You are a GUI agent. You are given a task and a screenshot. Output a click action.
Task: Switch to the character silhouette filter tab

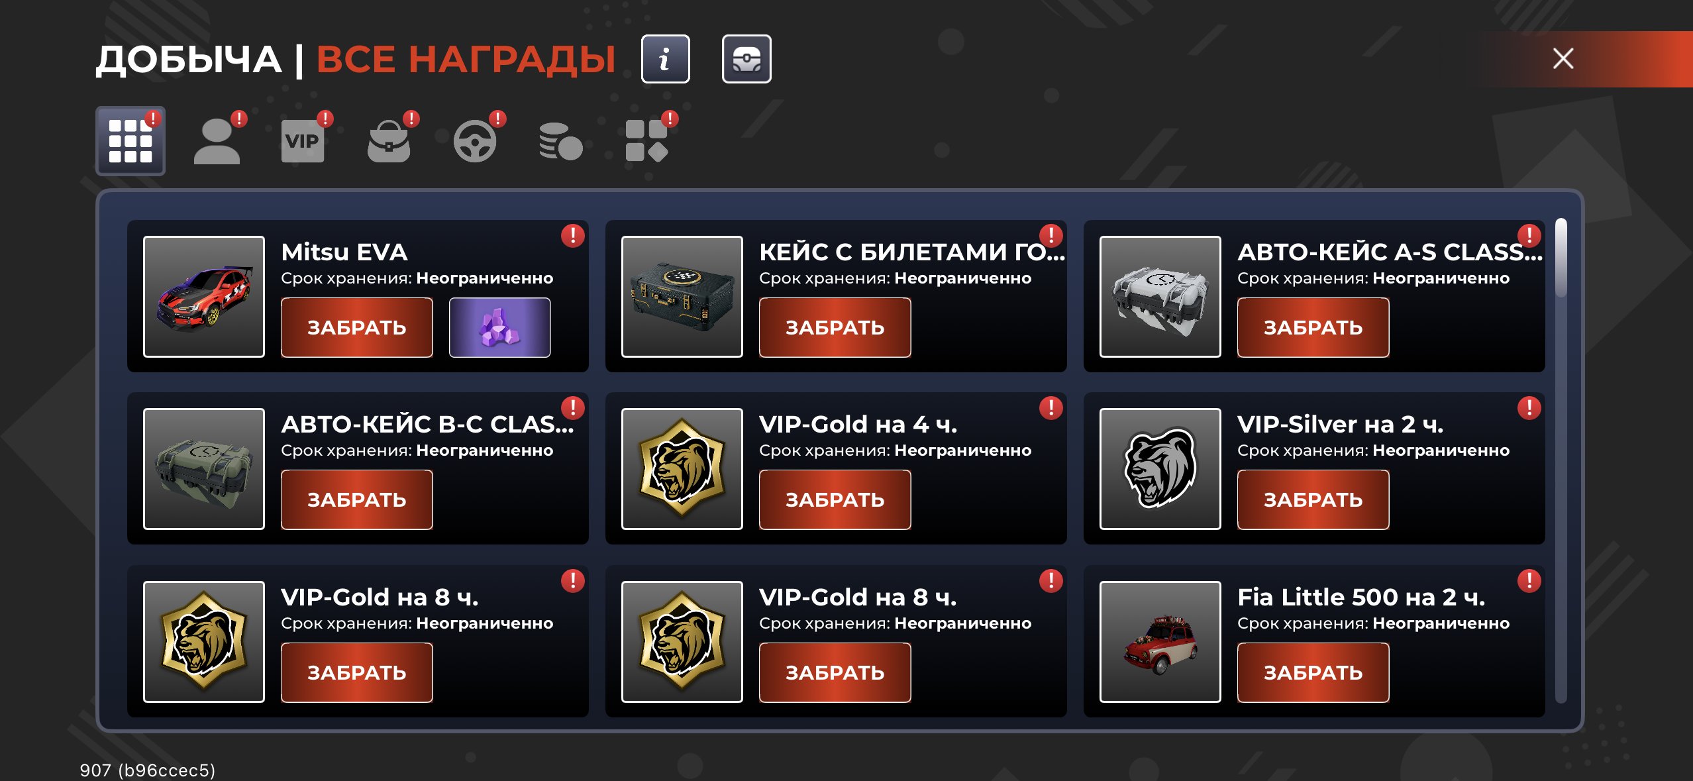pyautogui.click(x=217, y=140)
